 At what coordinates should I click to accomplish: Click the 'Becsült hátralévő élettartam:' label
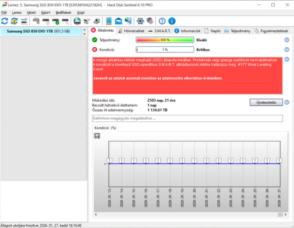(115, 105)
